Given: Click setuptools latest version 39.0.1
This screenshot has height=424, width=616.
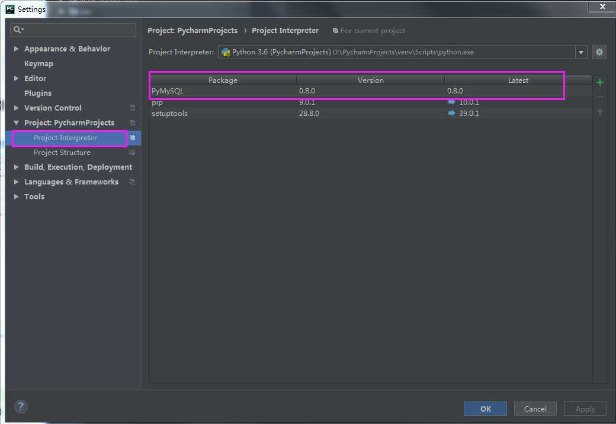Looking at the screenshot, I should [469, 114].
